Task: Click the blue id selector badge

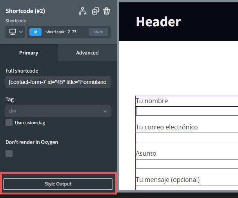Action: pyautogui.click(x=35, y=32)
